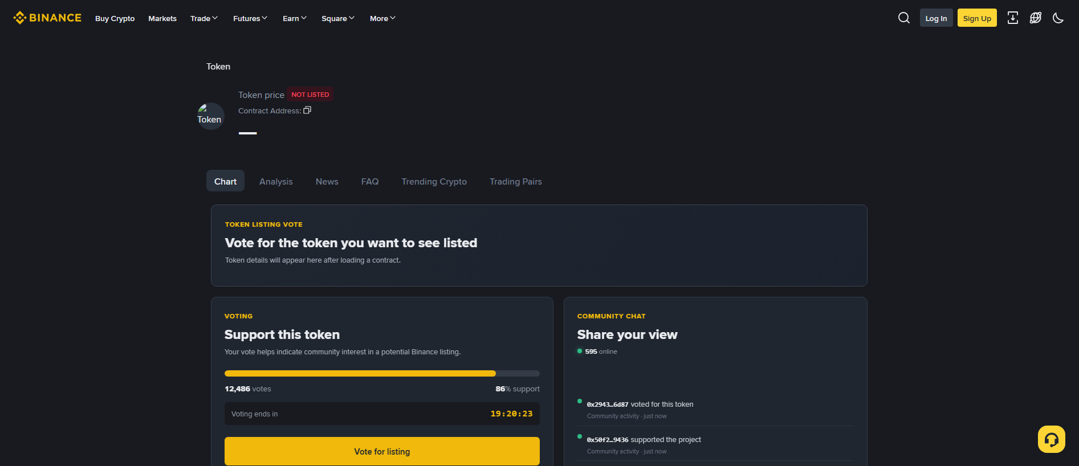Expand the Futures menu
The width and height of the screenshot is (1079, 466).
point(250,18)
